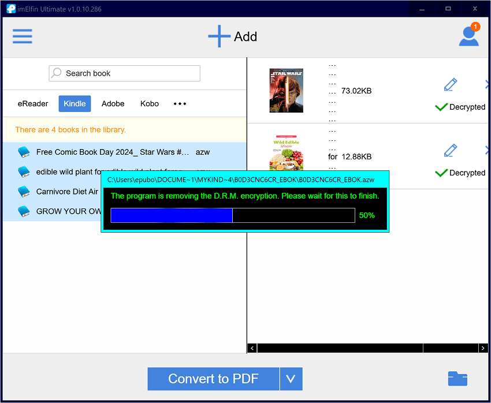Open the Kobo tab

(x=150, y=103)
